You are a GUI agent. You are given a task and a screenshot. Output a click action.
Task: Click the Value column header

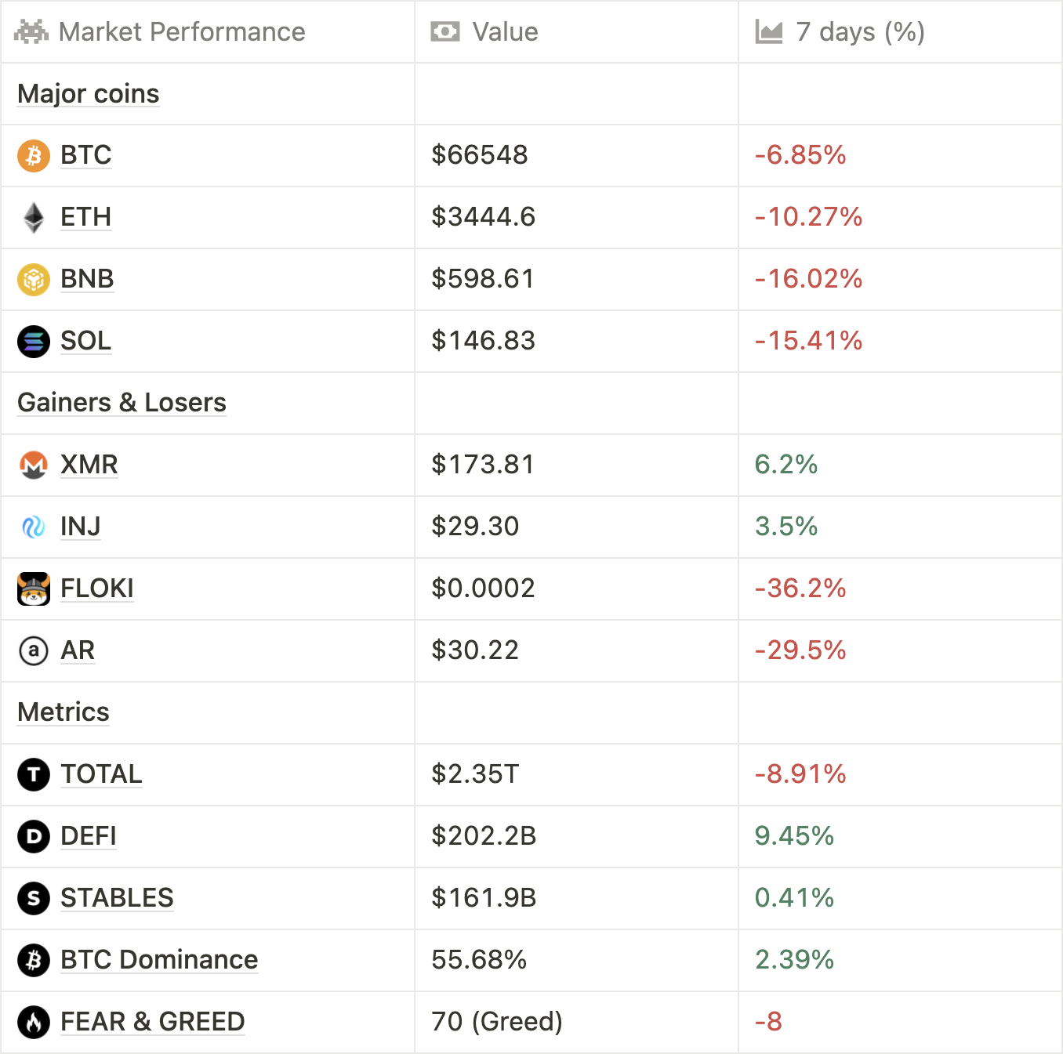click(x=505, y=32)
